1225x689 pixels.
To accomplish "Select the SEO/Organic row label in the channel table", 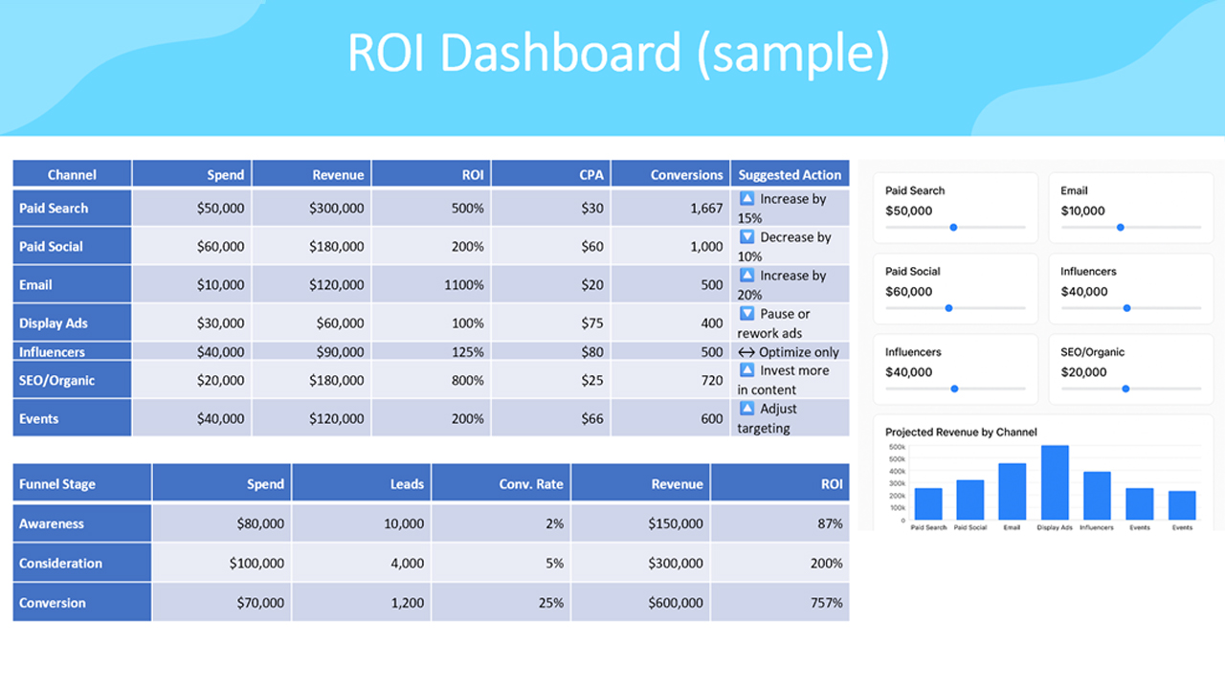I will pyautogui.click(x=57, y=380).
